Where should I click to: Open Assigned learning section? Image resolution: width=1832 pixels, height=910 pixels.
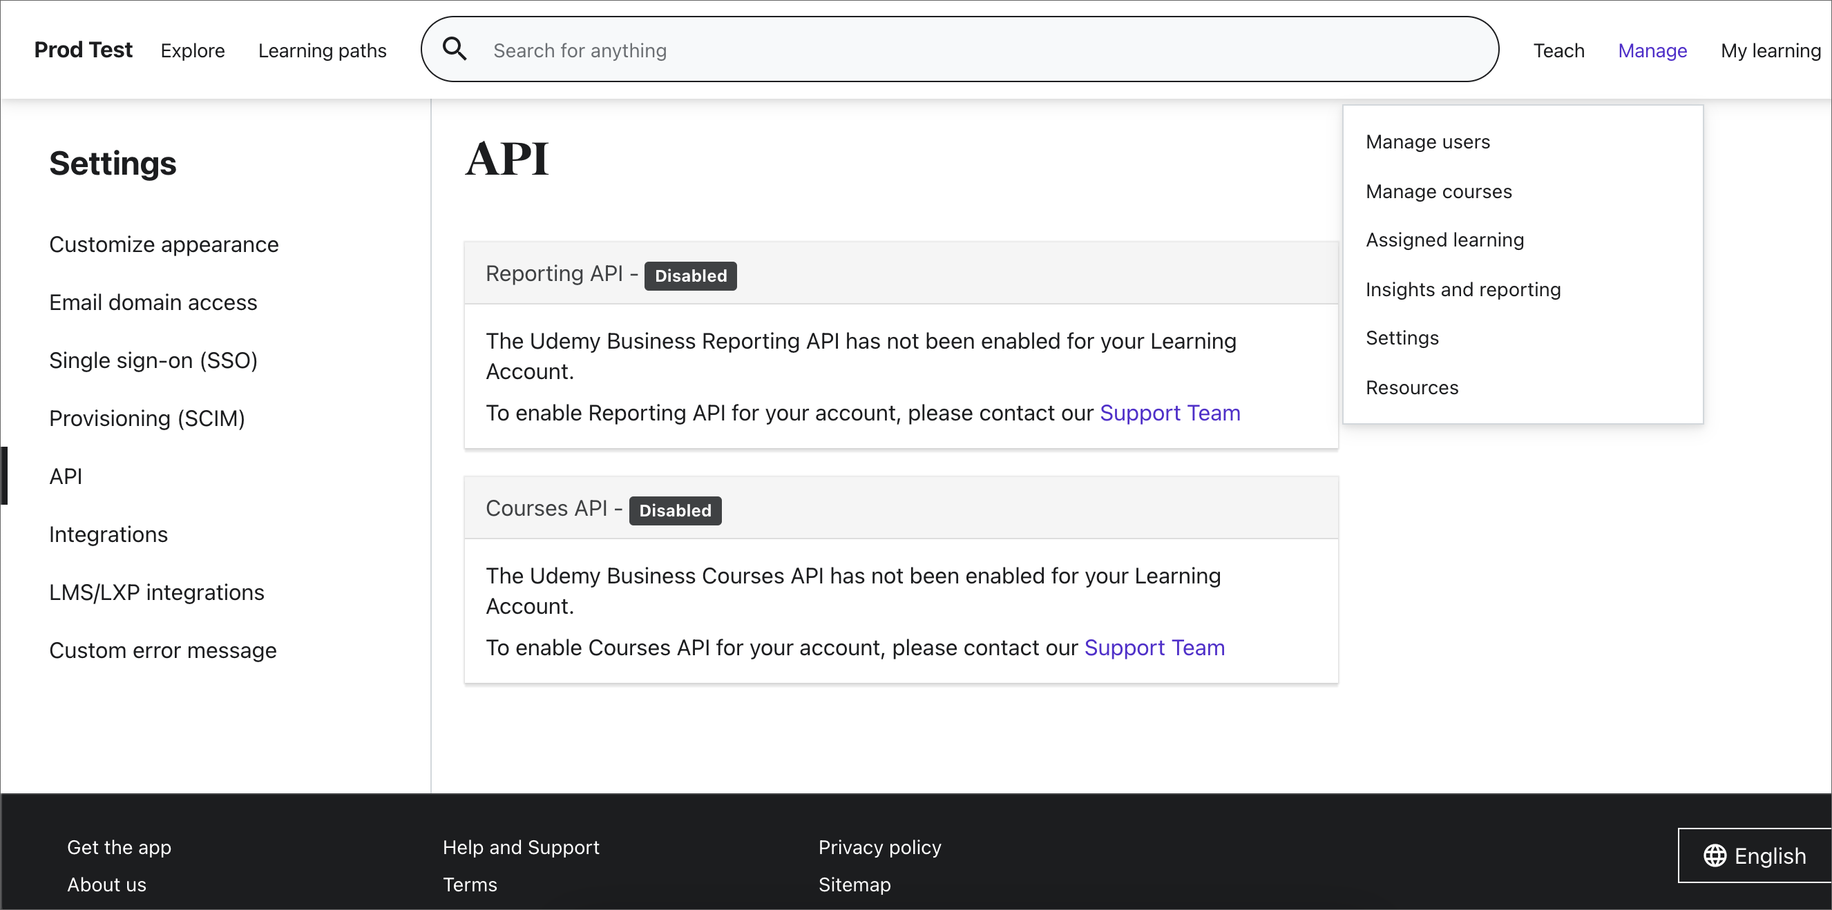click(x=1445, y=240)
